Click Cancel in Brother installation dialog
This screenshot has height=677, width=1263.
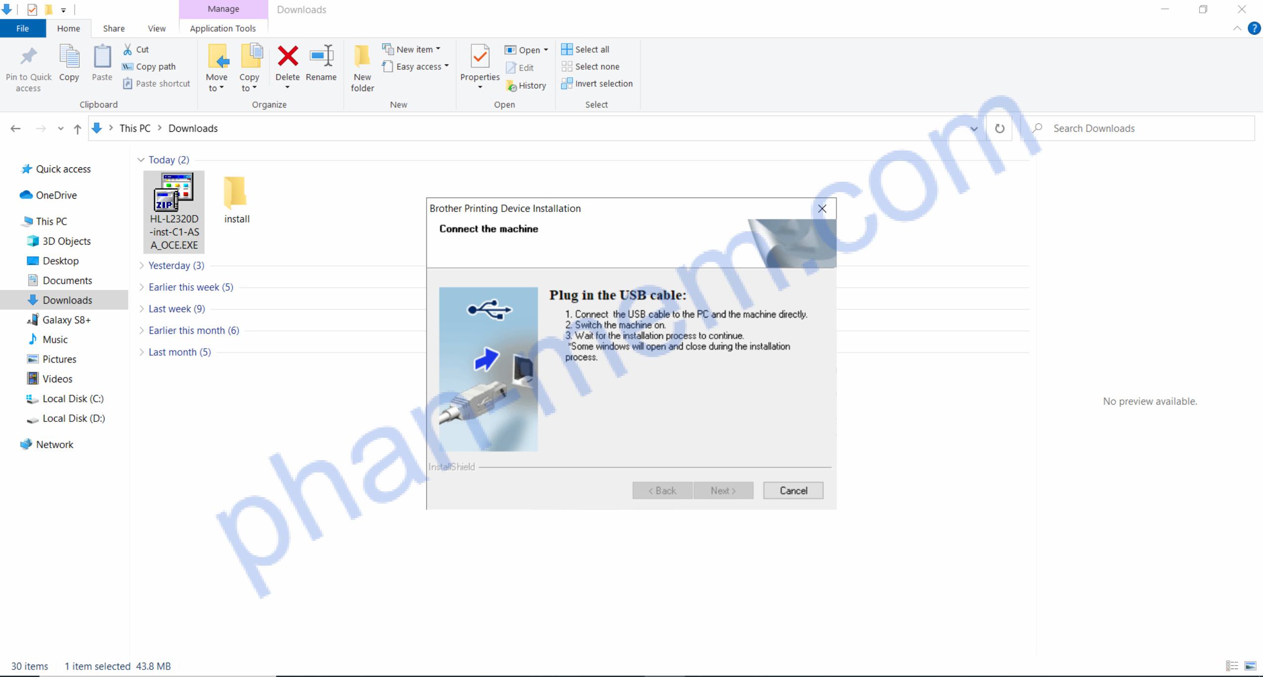tap(793, 491)
